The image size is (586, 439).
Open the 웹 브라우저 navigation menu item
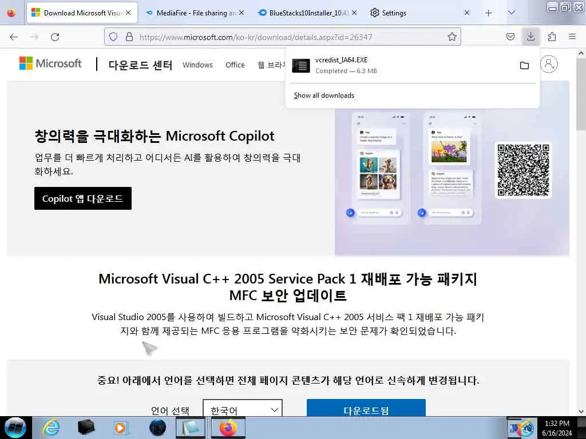[272, 65]
